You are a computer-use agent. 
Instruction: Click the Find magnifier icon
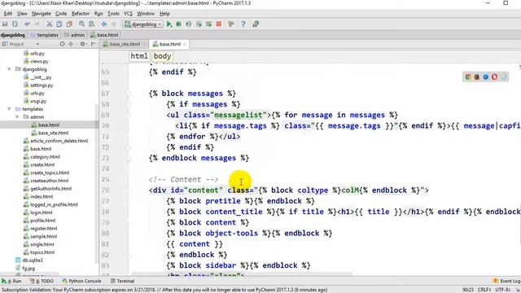[81, 24]
